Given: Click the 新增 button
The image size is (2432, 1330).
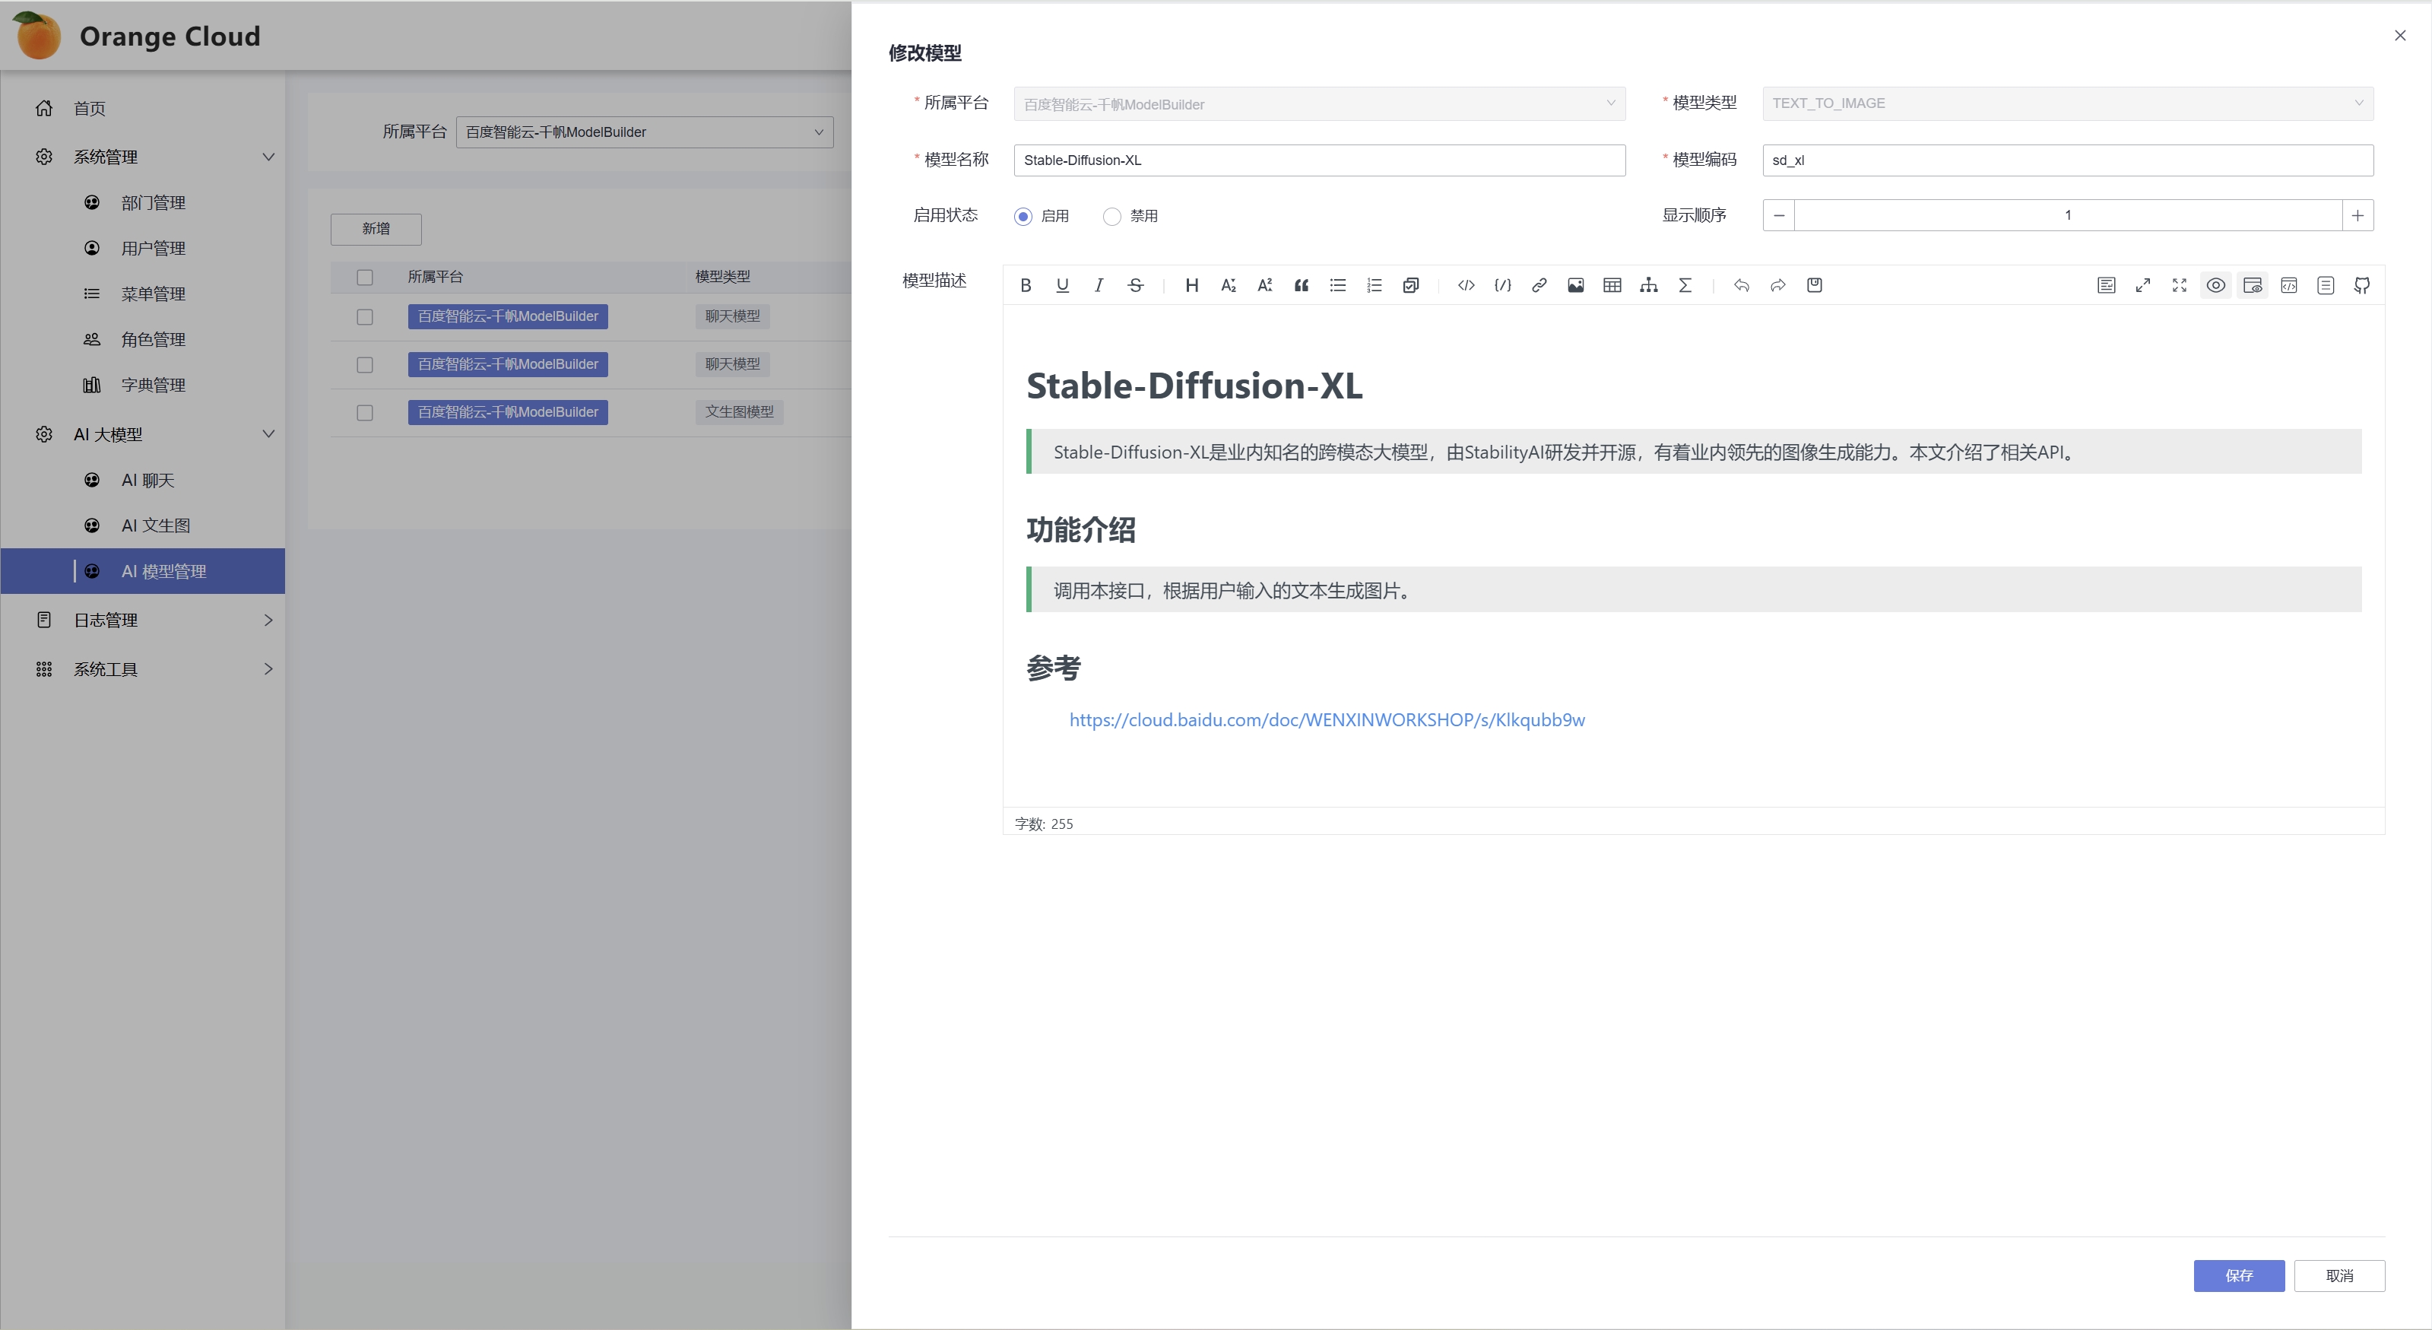Looking at the screenshot, I should click(376, 230).
